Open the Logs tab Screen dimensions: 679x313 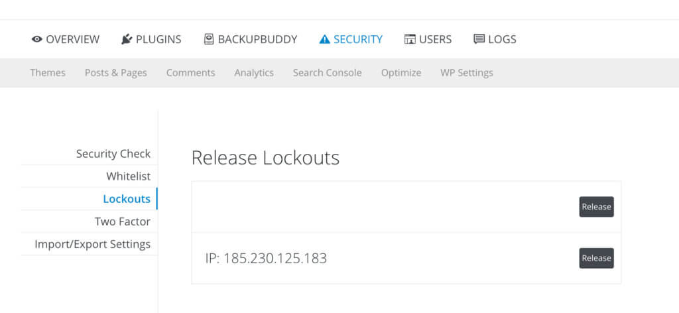tap(495, 39)
